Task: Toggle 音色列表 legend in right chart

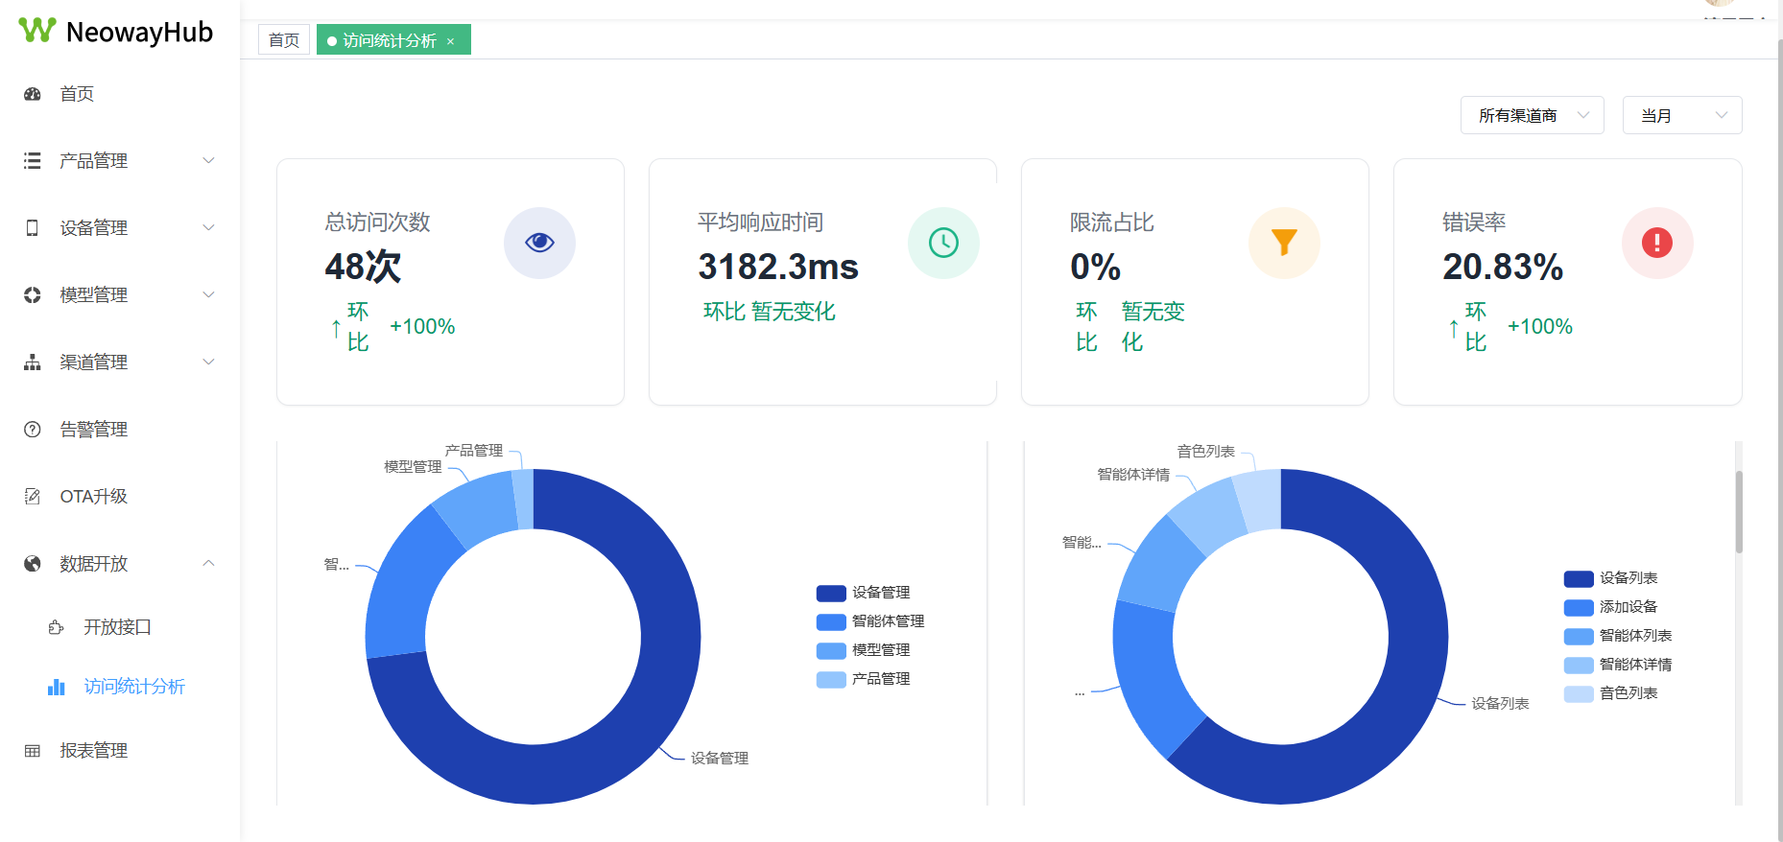Action: [1610, 693]
